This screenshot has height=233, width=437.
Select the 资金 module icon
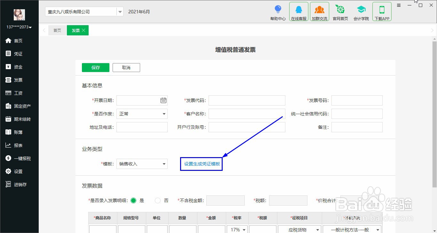(x=18, y=67)
